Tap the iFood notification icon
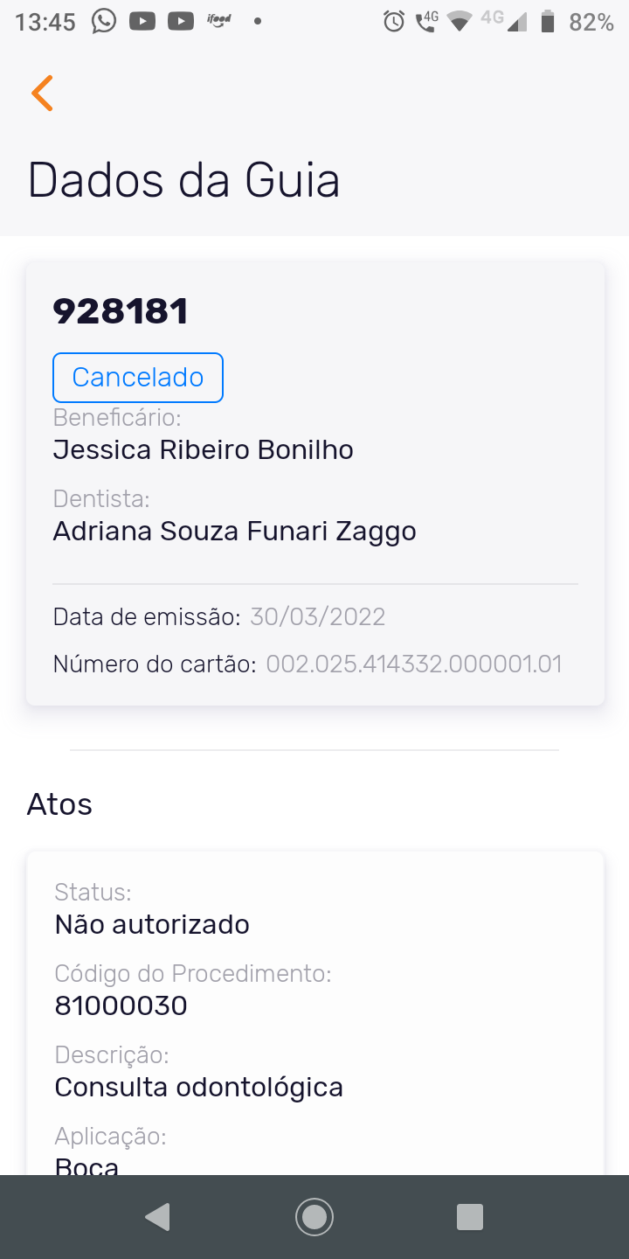This screenshot has height=1259, width=629. [x=219, y=21]
